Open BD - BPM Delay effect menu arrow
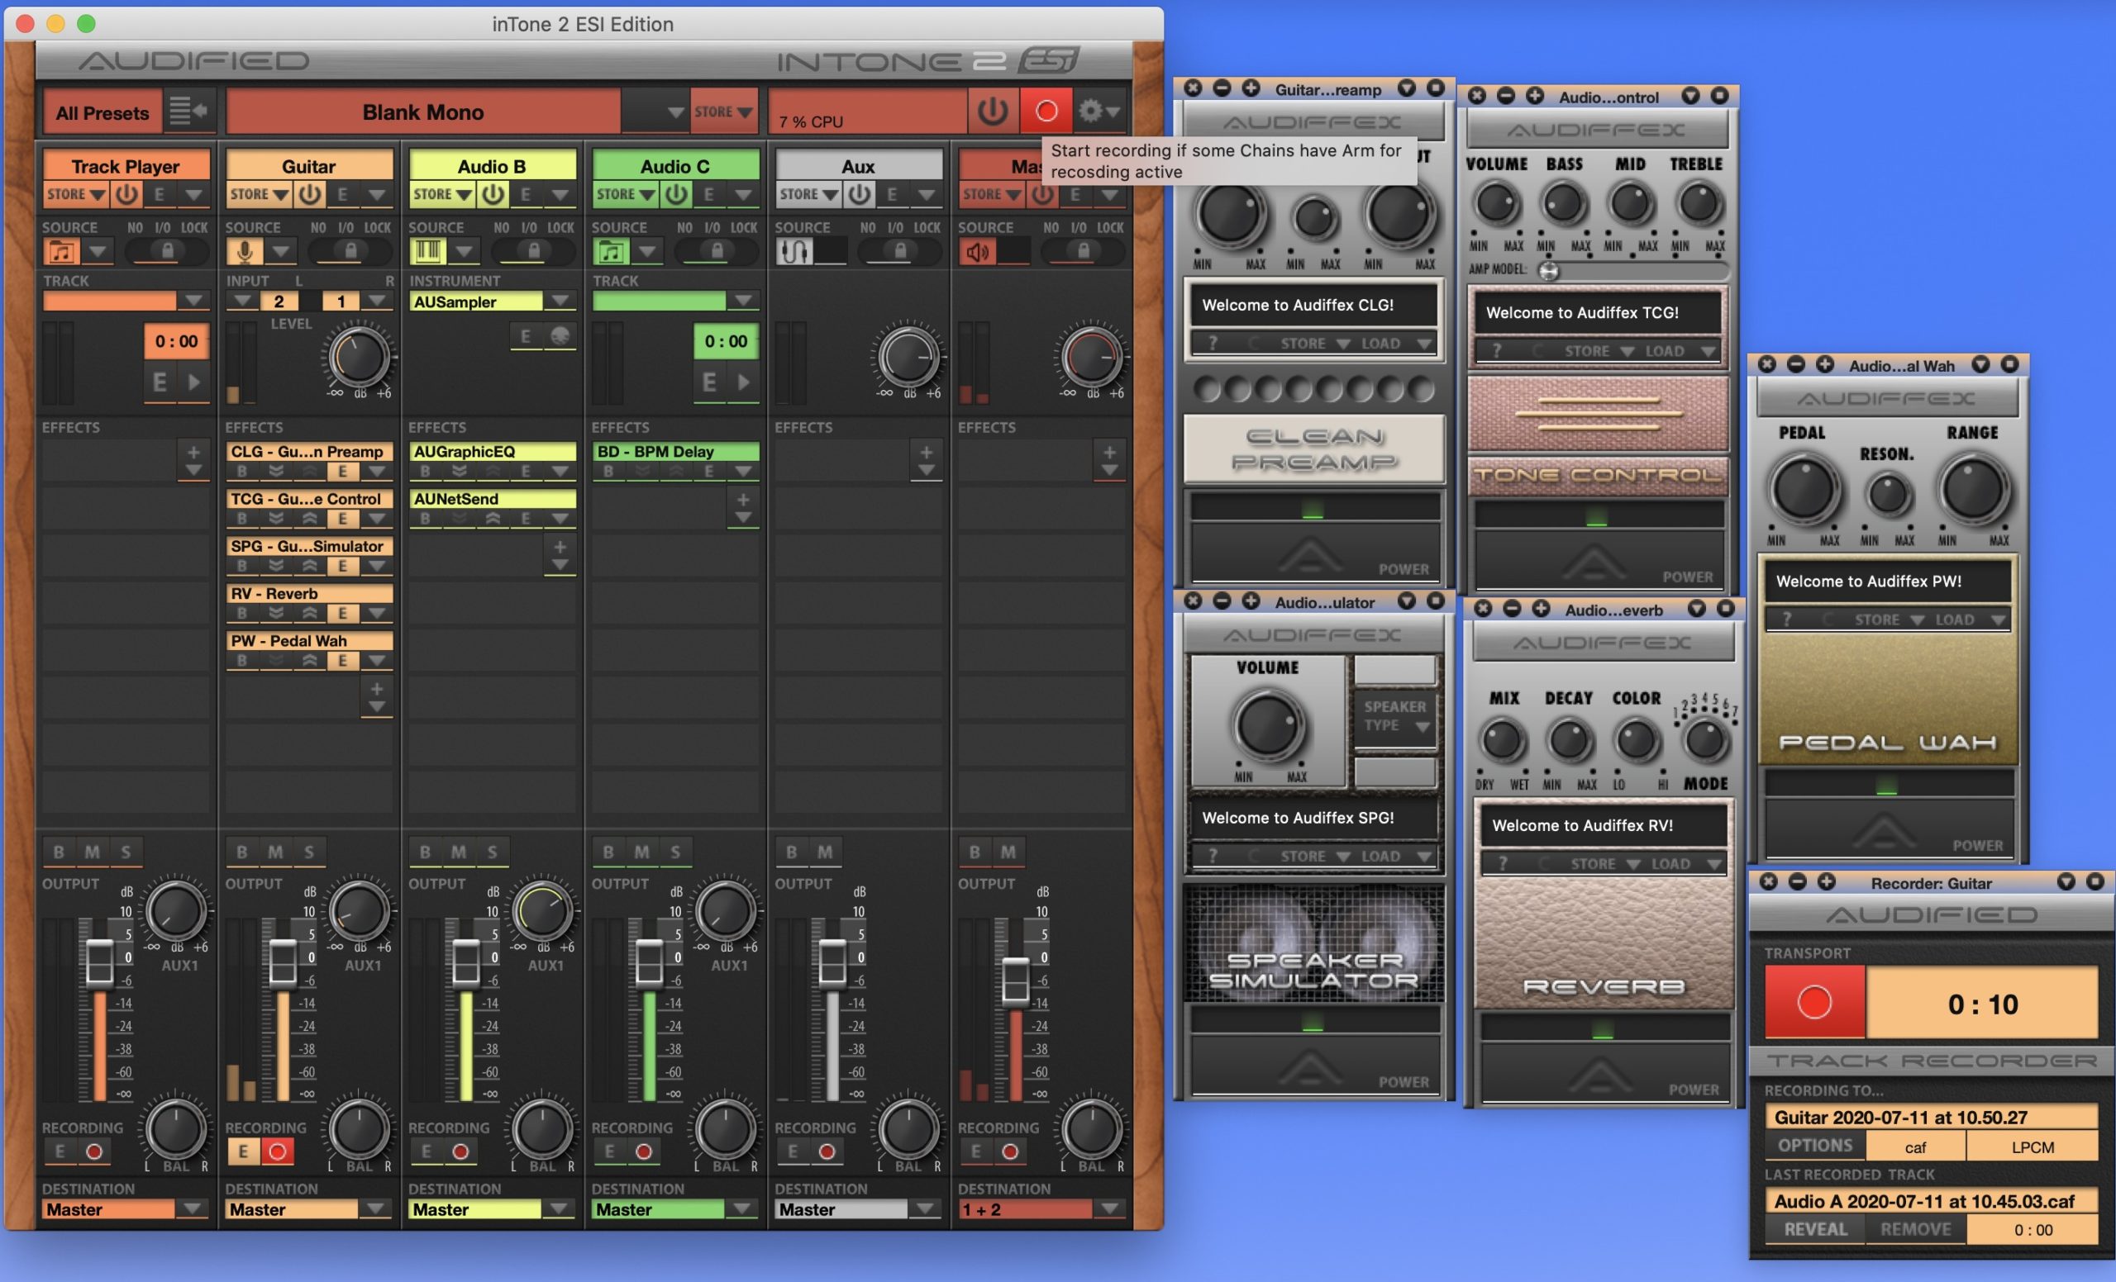 [x=743, y=471]
